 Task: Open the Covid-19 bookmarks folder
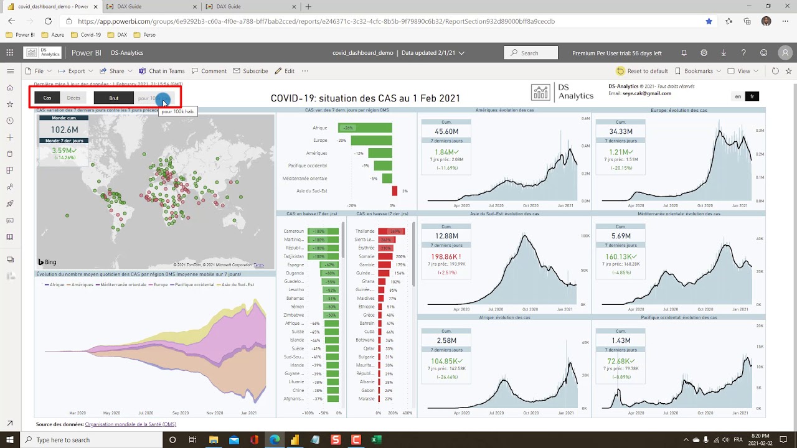(86, 35)
